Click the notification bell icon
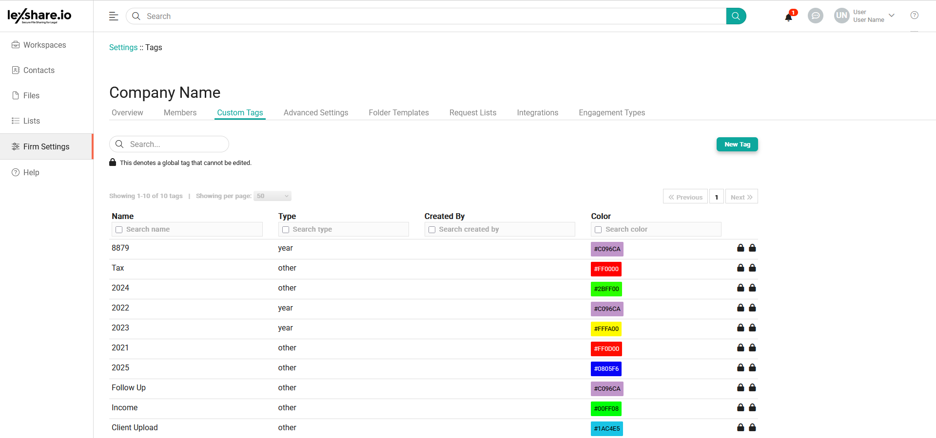The image size is (936, 438). [788, 17]
